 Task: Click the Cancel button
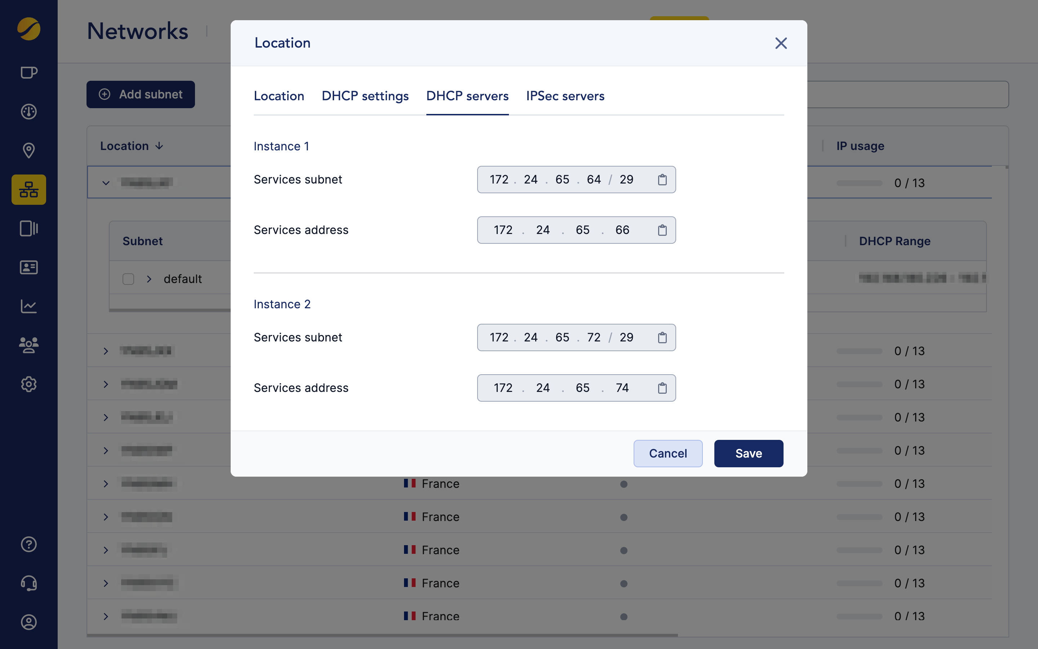point(667,453)
